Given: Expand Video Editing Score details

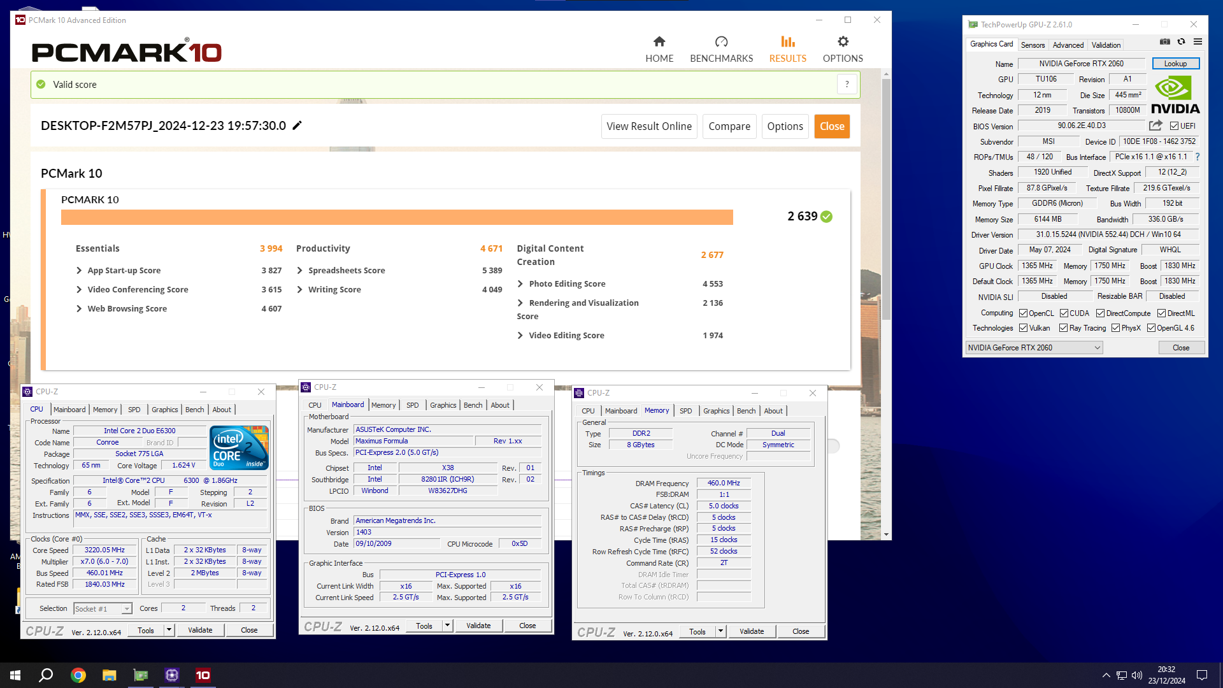Looking at the screenshot, I should pos(520,336).
